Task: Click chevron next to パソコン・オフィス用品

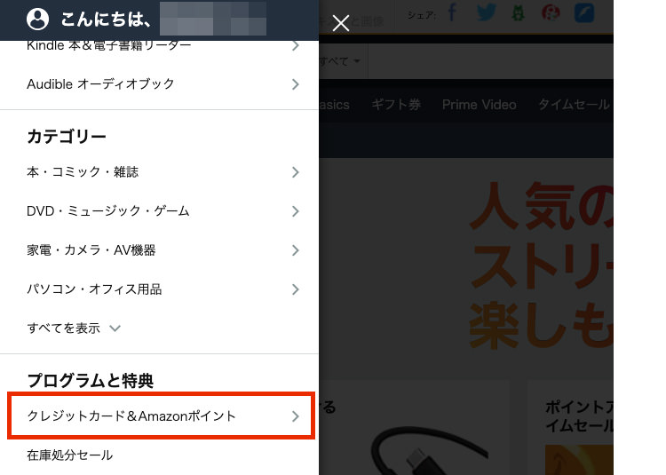Action: point(296,289)
